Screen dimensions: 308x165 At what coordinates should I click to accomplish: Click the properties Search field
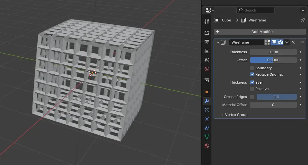(x=255, y=10)
